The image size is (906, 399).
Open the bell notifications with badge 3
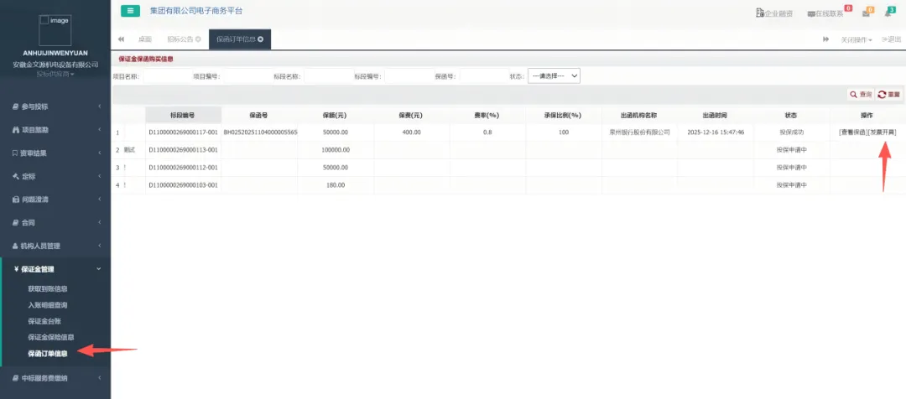point(888,13)
